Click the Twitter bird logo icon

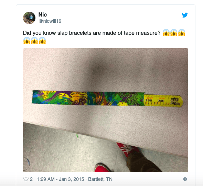185,15
